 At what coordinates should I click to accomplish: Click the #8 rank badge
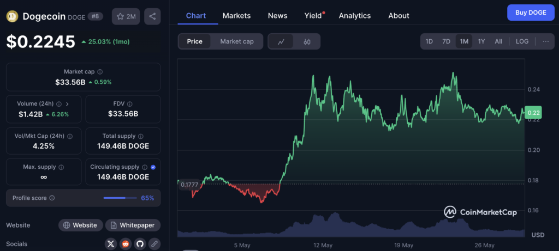96,16
